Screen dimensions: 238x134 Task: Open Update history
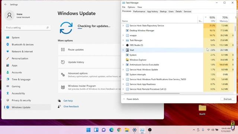[90, 62]
